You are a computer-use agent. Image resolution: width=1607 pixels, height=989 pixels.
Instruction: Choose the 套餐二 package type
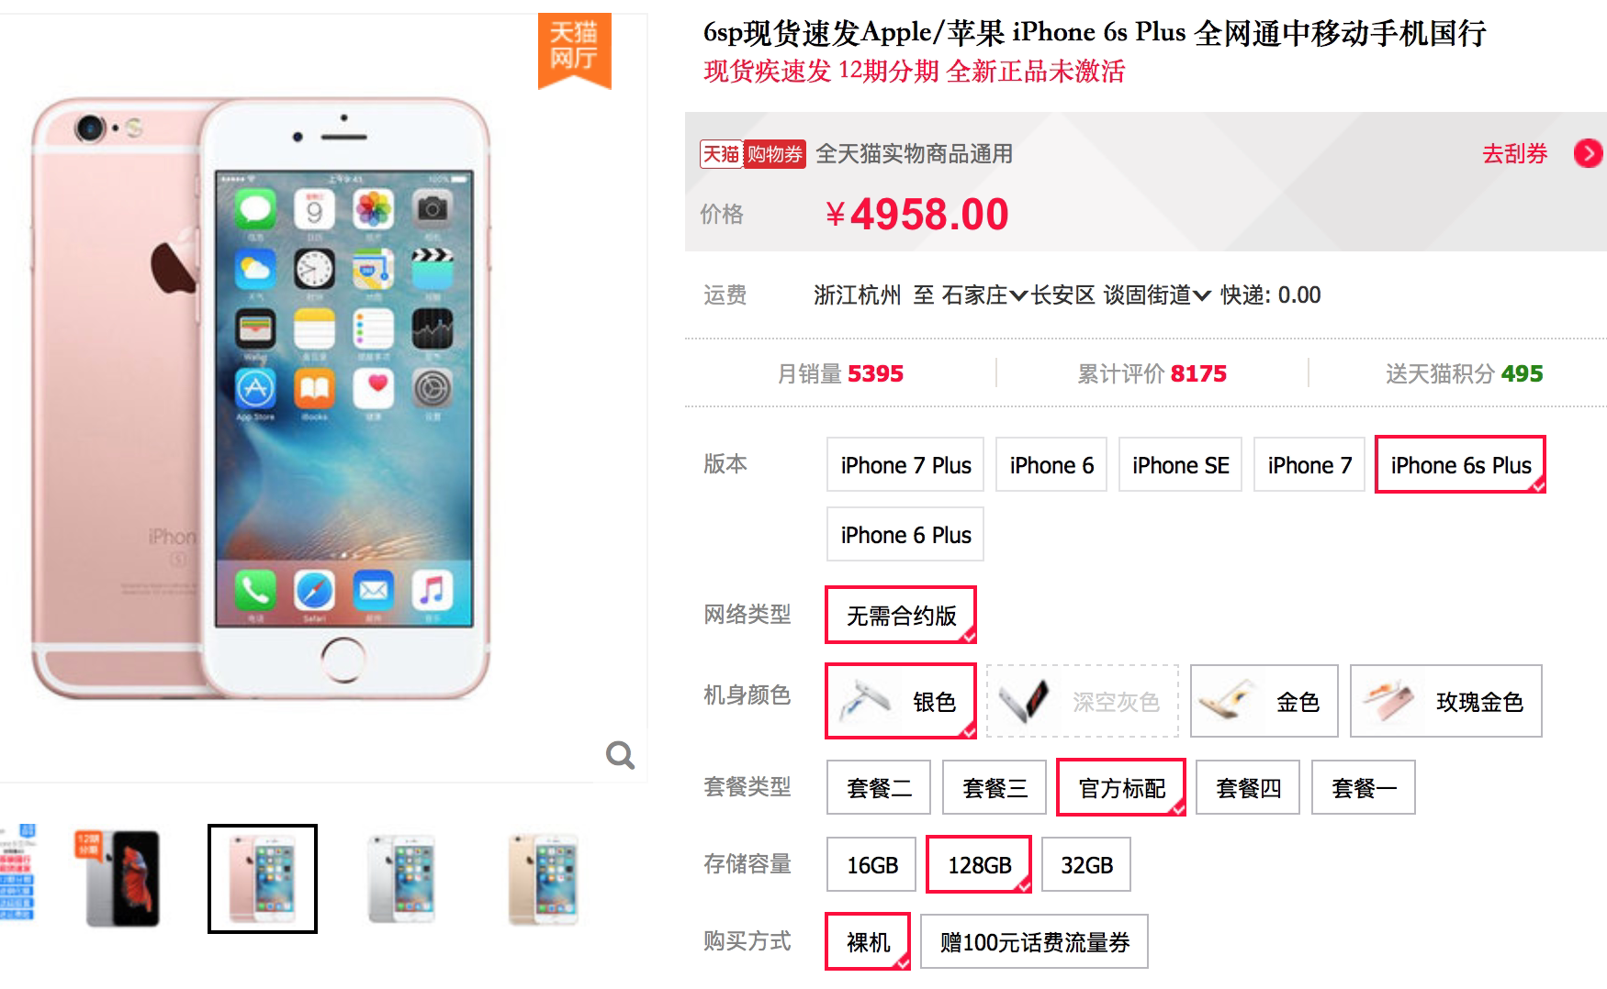pyautogui.click(x=879, y=787)
